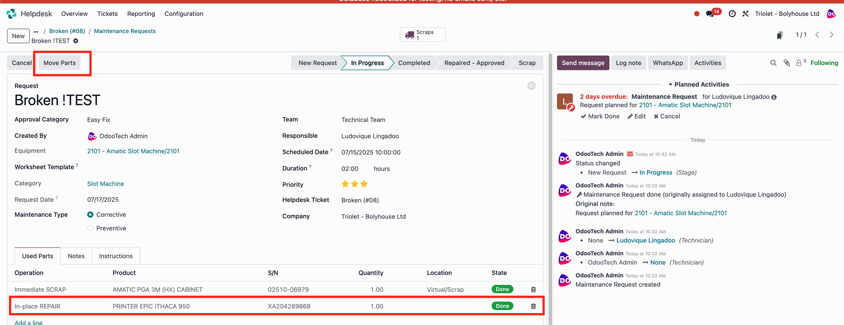
Task: Edit the planned activity
Action: click(x=636, y=116)
